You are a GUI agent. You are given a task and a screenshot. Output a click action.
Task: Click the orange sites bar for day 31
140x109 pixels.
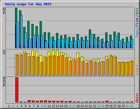point(132,68)
